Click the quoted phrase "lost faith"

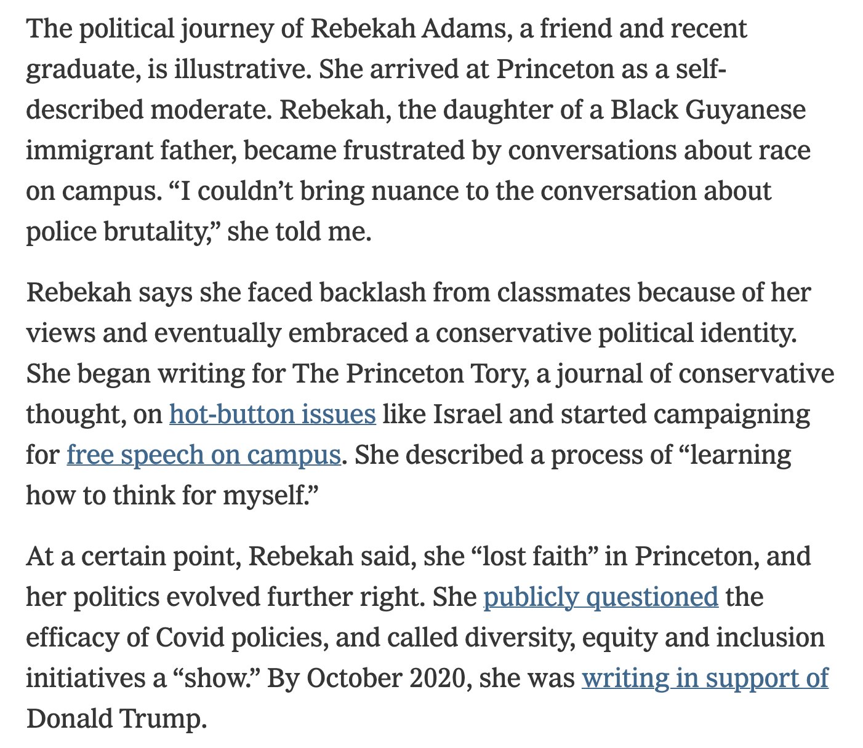(x=535, y=557)
